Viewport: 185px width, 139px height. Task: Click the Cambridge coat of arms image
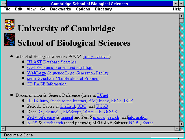(x=10, y=25)
